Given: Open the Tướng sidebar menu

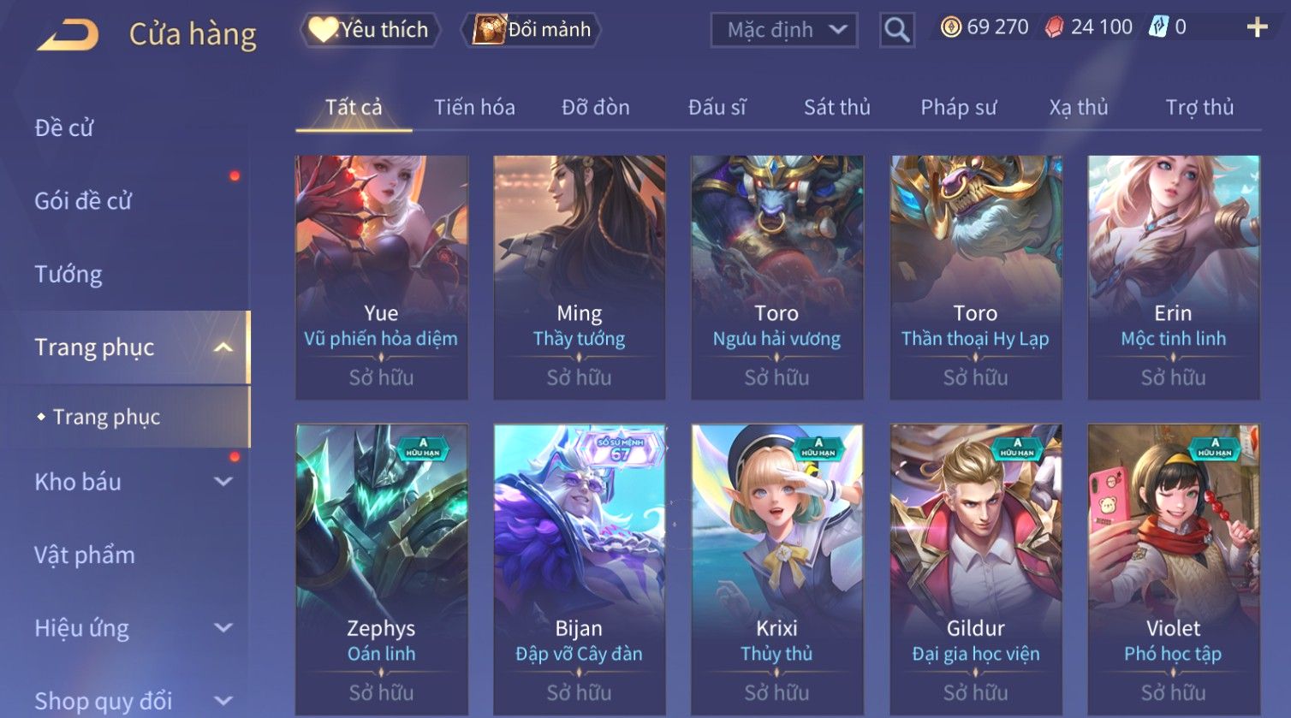Looking at the screenshot, I should [68, 275].
